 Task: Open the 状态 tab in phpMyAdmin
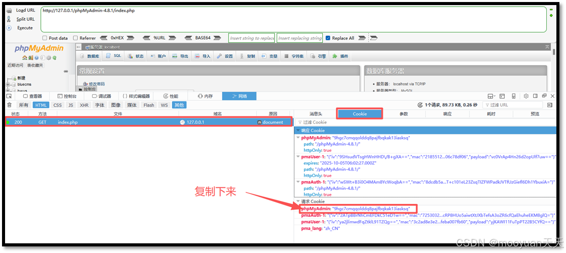pyautogui.click(x=136, y=56)
